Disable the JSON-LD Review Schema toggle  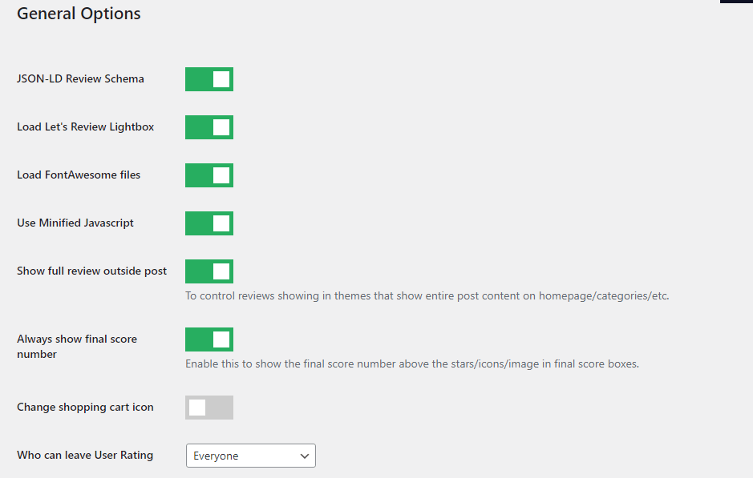pyautogui.click(x=208, y=79)
